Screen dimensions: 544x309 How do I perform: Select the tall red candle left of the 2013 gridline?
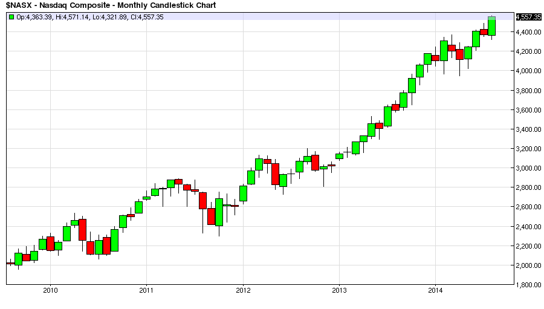tap(315, 163)
